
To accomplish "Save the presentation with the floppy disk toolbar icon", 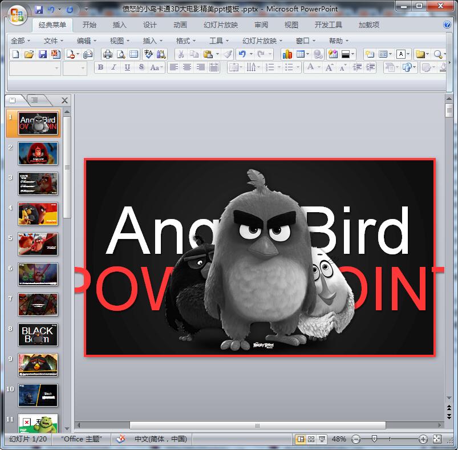I will click(x=43, y=54).
